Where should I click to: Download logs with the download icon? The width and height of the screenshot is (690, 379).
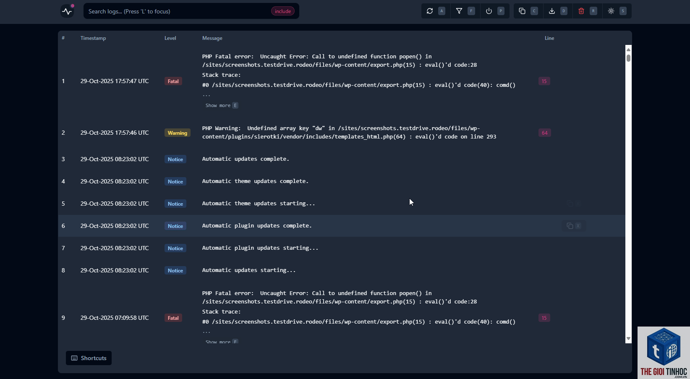[x=552, y=11]
